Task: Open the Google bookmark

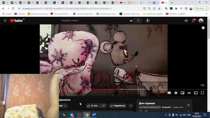Action: [x=7, y=14]
